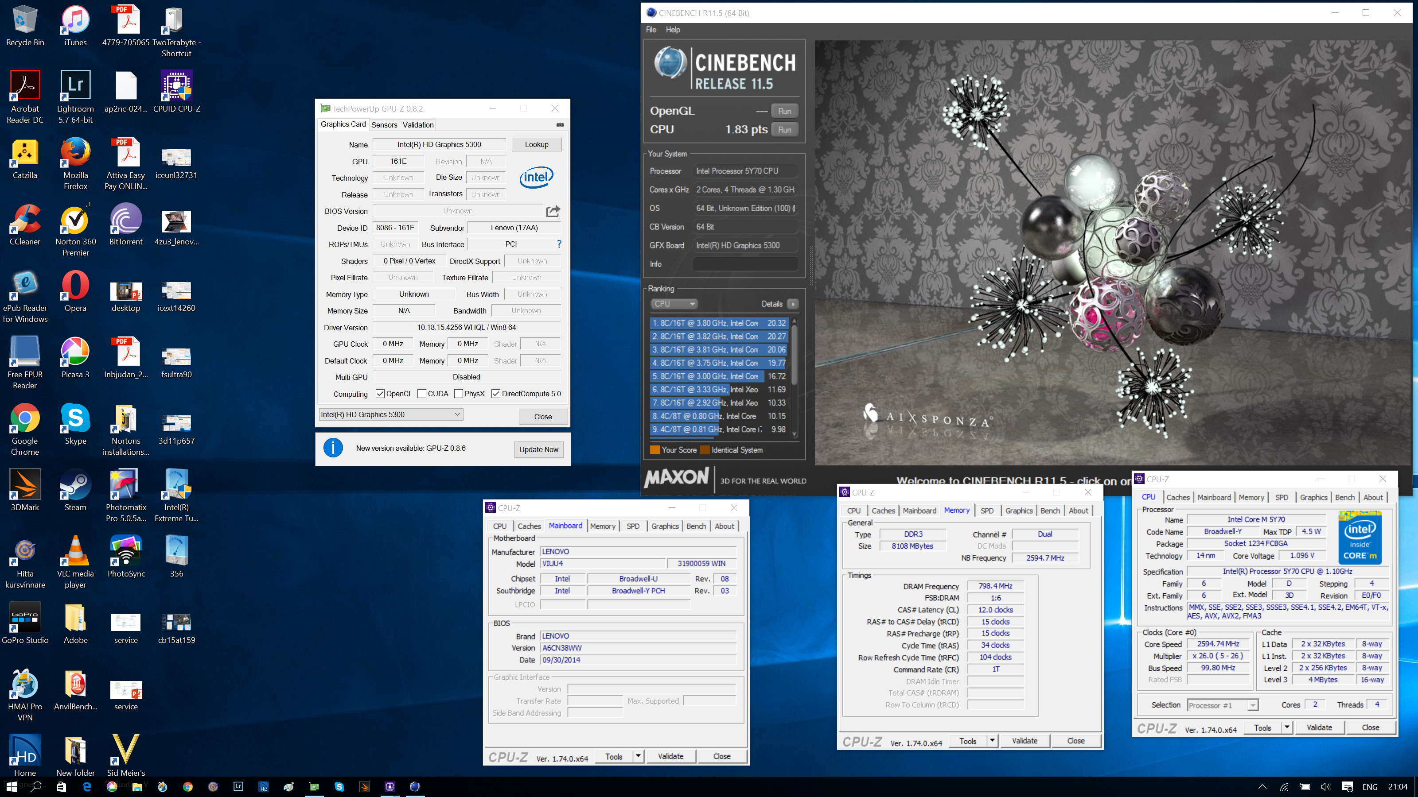Screen dimensions: 1418x797
Task: Run the CPU test in Cinebench
Action: tap(784, 130)
